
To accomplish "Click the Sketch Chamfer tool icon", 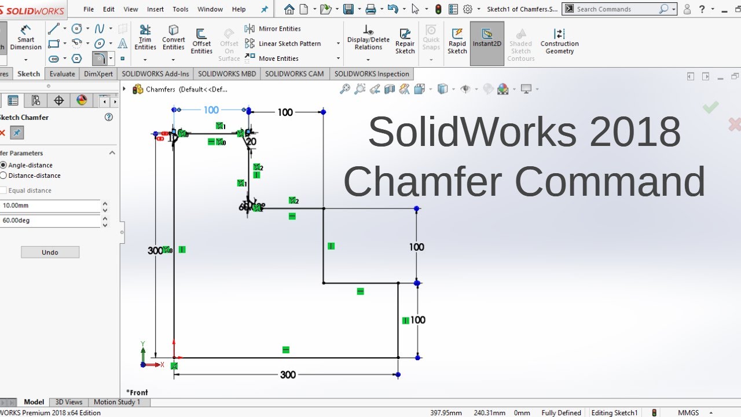I will (100, 58).
